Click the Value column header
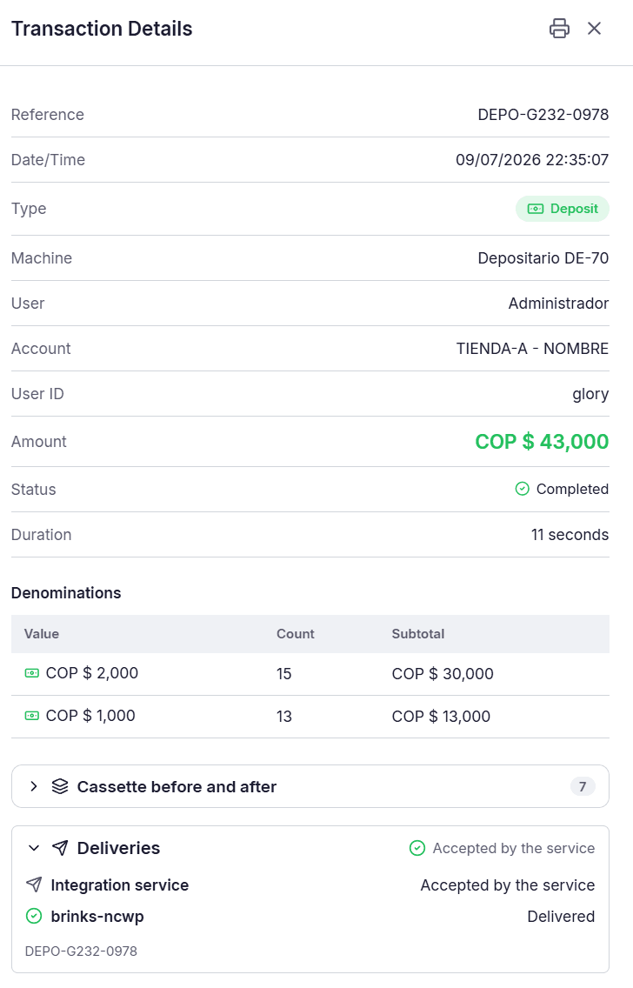 tap(42, 634)
